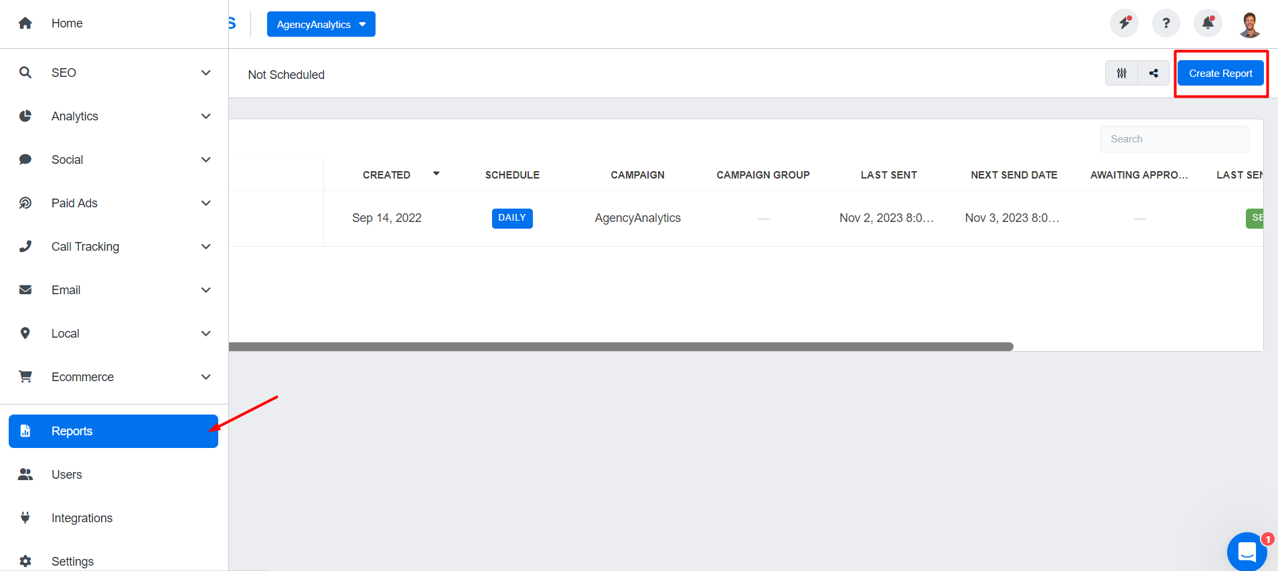Viewport: 1278px width, 571px height.
Task: Click the horizontal table scrollbar
Action: (x=621, y=346)
